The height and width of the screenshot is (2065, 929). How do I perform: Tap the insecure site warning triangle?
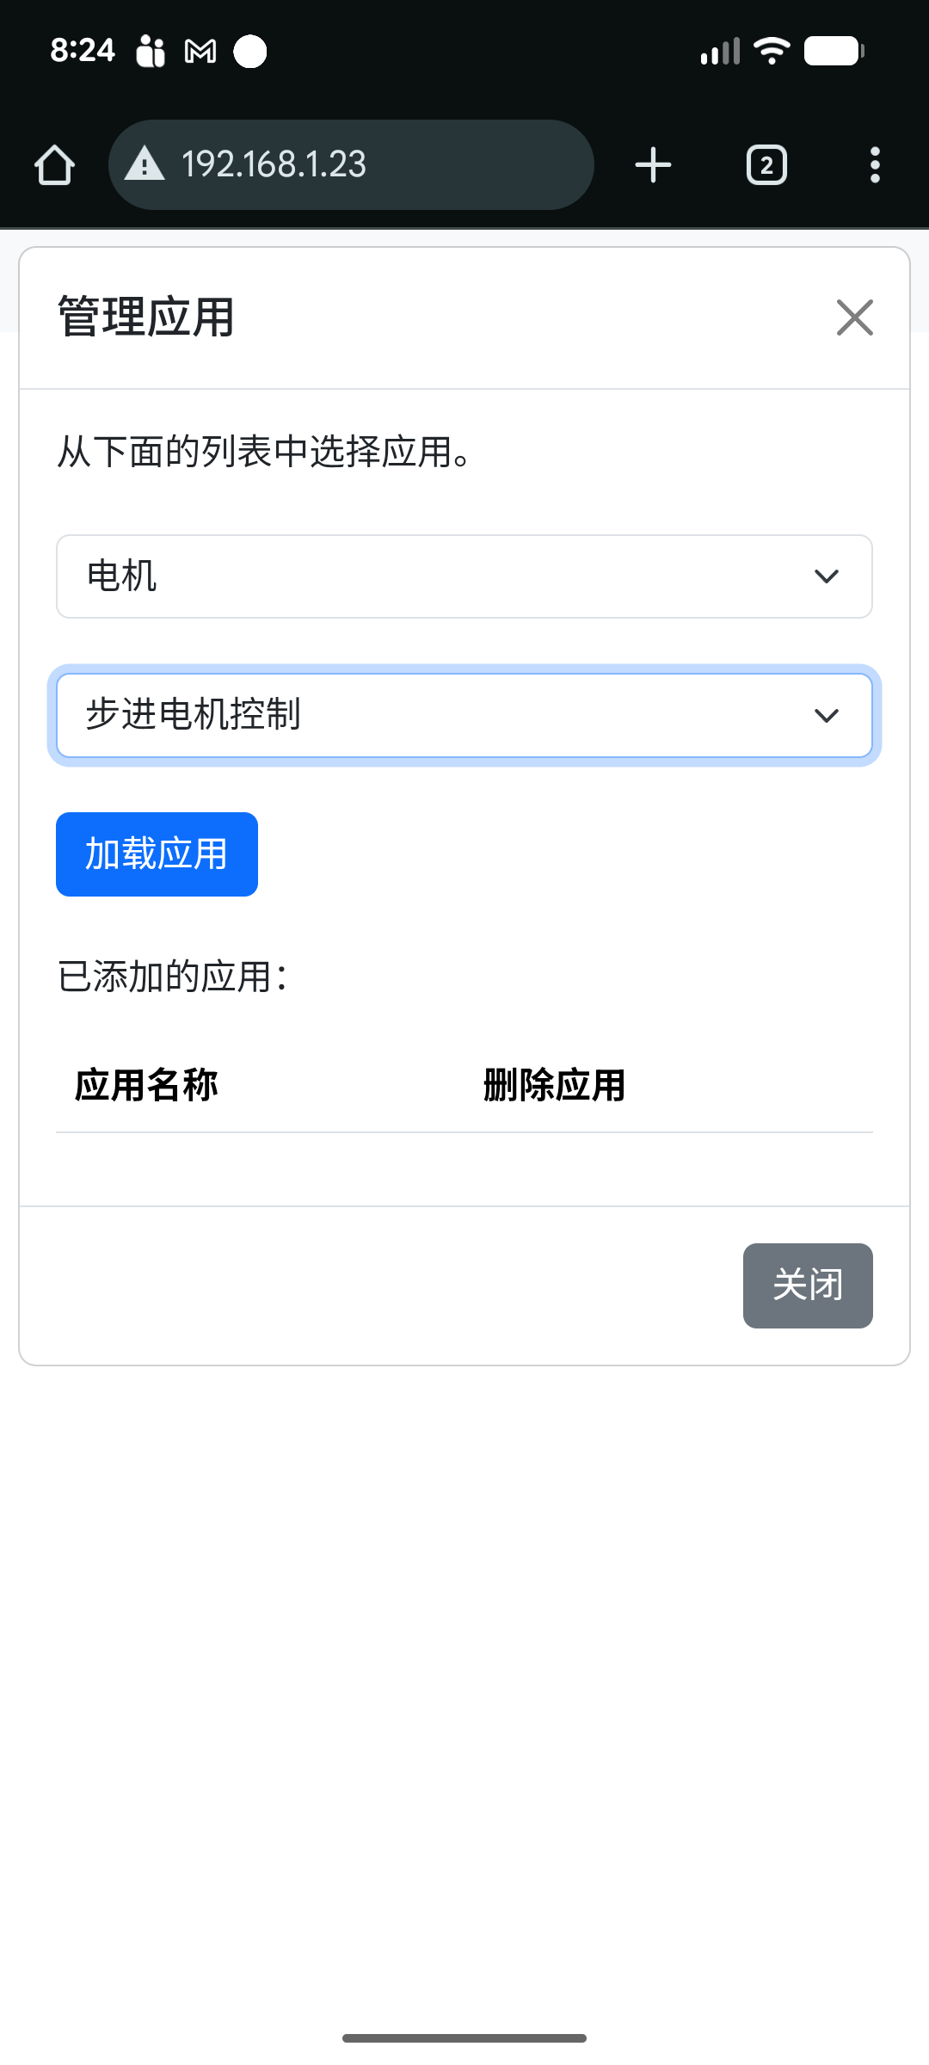(x=145, y=164)
